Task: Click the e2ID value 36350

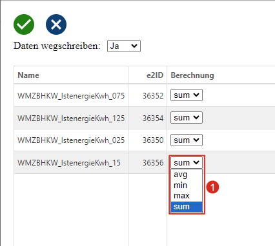Action: pyautogui.click(x=153, y=140)
